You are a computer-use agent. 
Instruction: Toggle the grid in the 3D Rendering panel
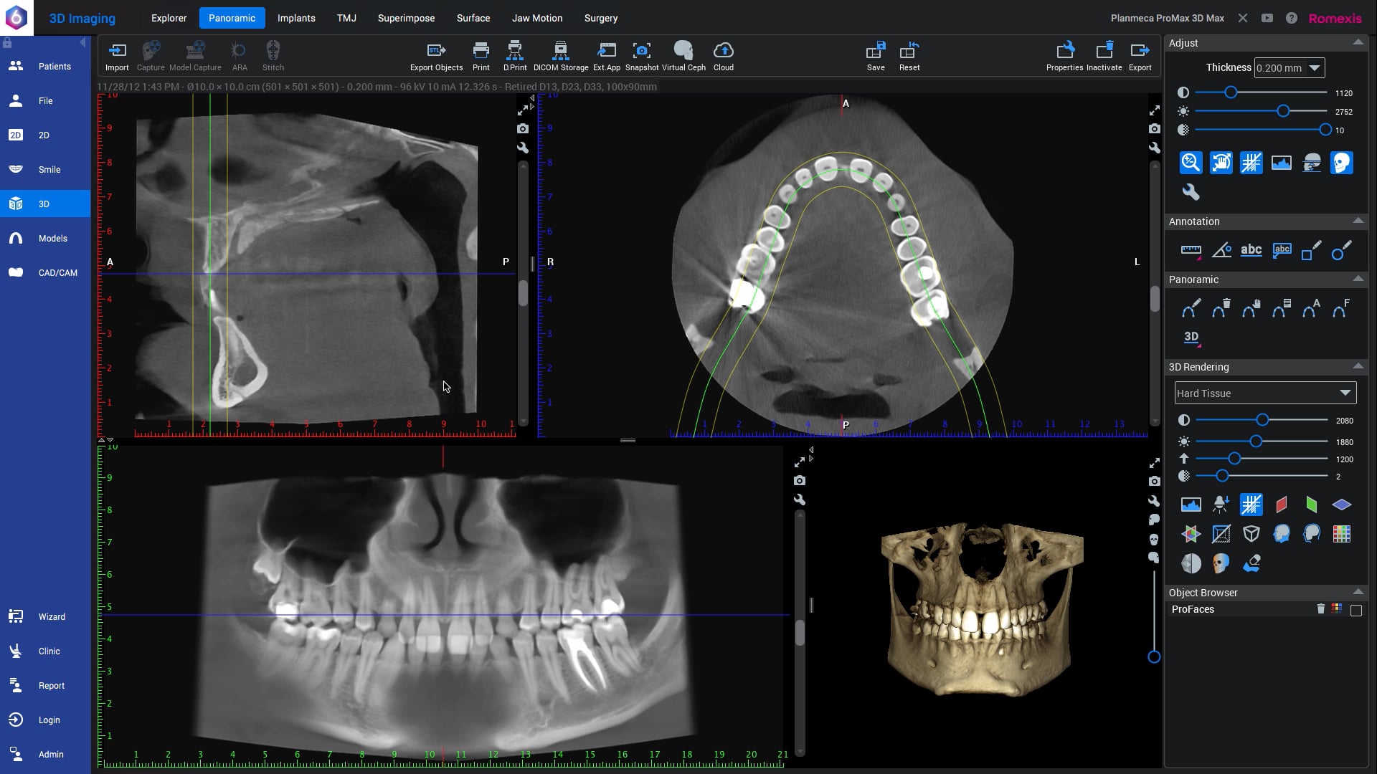click(x=1252, y=505)
